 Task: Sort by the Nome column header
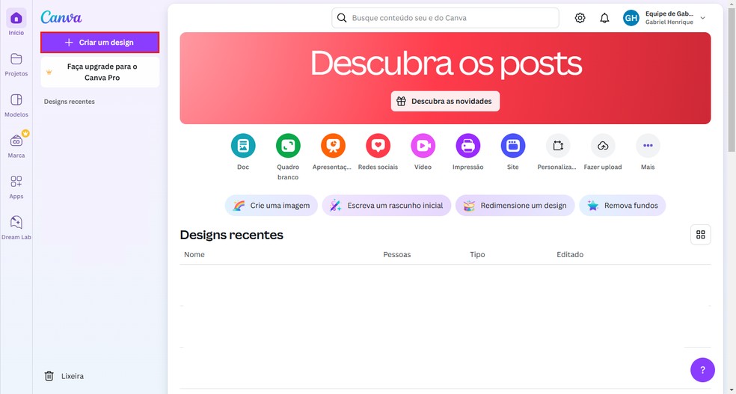pyautogui.click(x=194, y=255)
